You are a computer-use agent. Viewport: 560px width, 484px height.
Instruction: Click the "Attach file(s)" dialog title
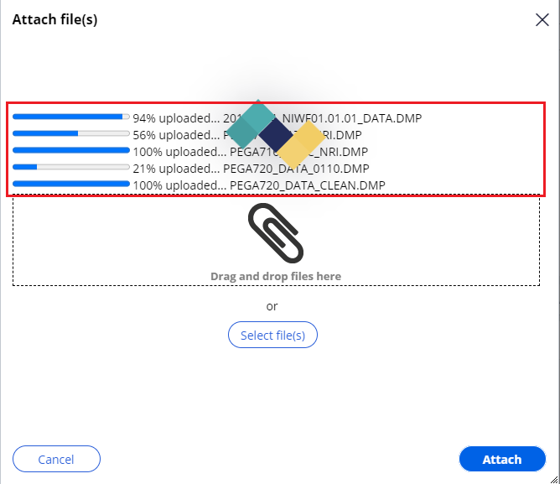tap(54, 19)
